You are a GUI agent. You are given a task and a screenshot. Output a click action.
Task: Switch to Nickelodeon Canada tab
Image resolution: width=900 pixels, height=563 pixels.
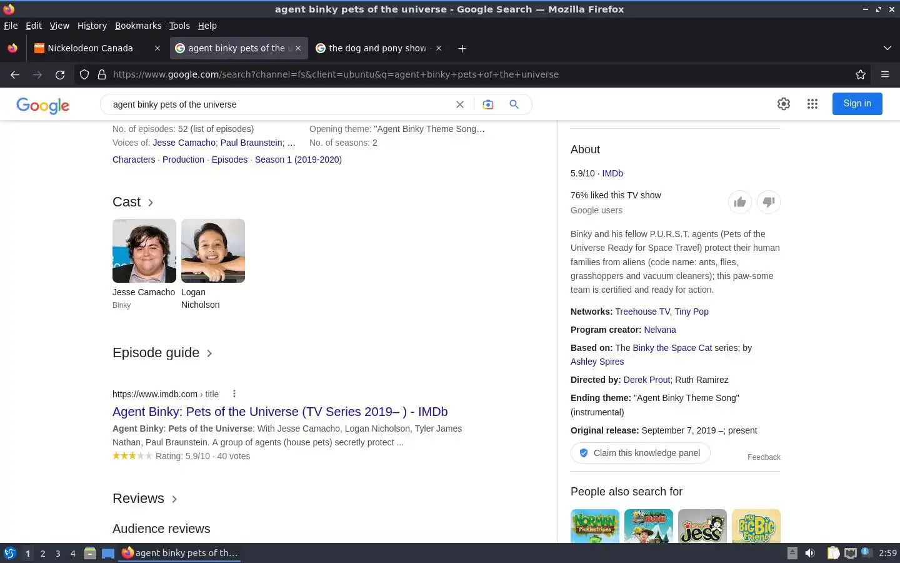coord(97,48)
